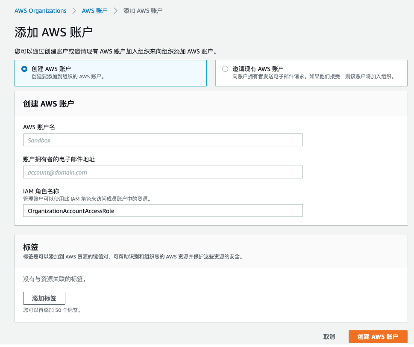The width and height of the screenshot is (414, 347).
Task: Click the account owner email address field
Action: pyautogui.click(x=163, y=172)
